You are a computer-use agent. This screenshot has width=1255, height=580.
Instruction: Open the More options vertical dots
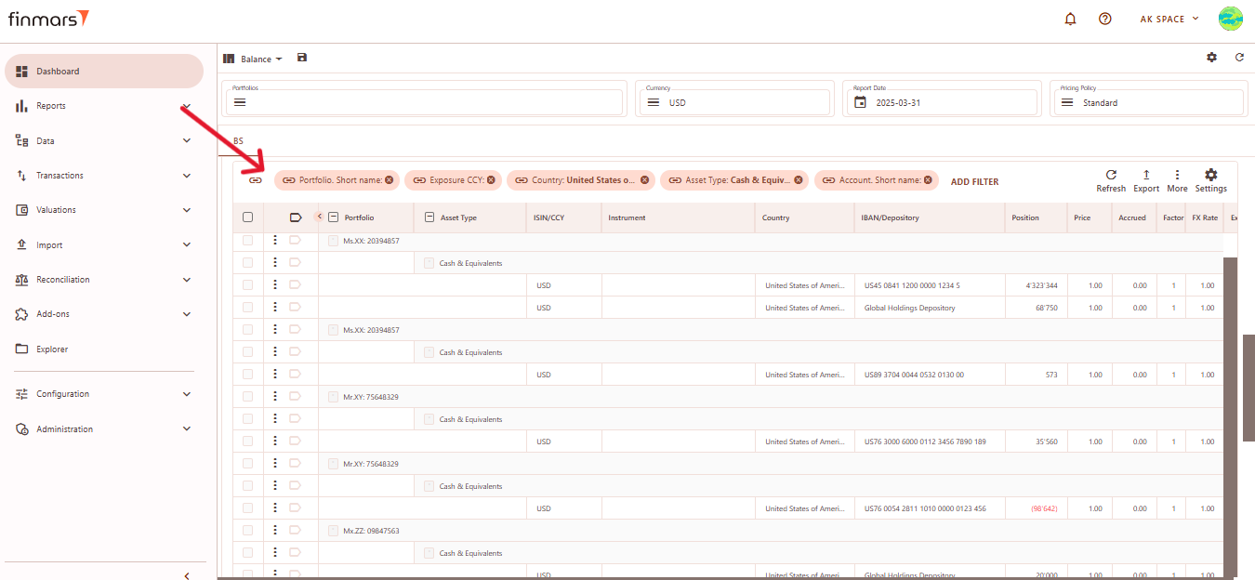pyautogui.click(x=1177, y=175)
